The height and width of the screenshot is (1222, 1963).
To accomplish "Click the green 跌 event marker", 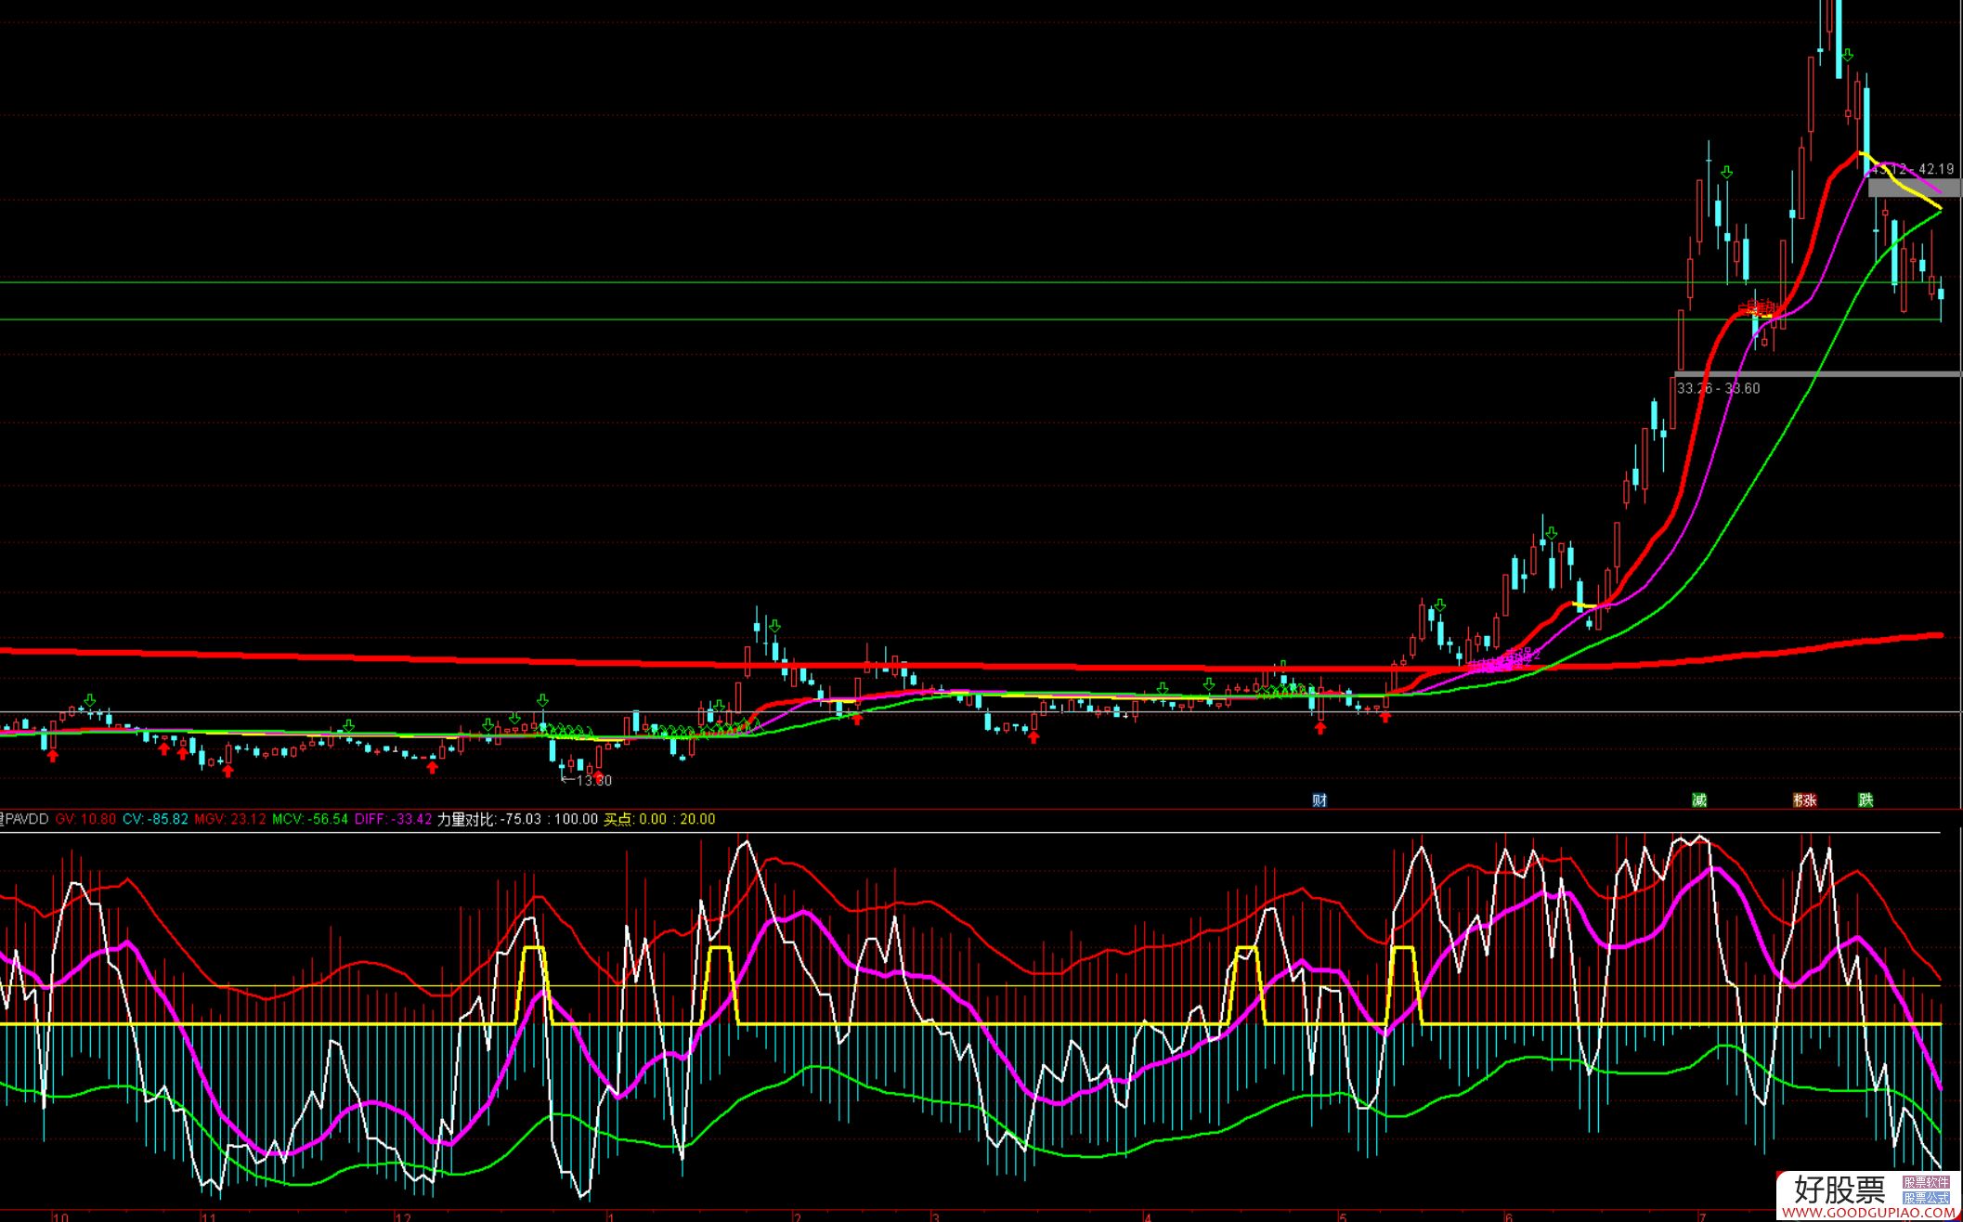I will (1865, 800).
